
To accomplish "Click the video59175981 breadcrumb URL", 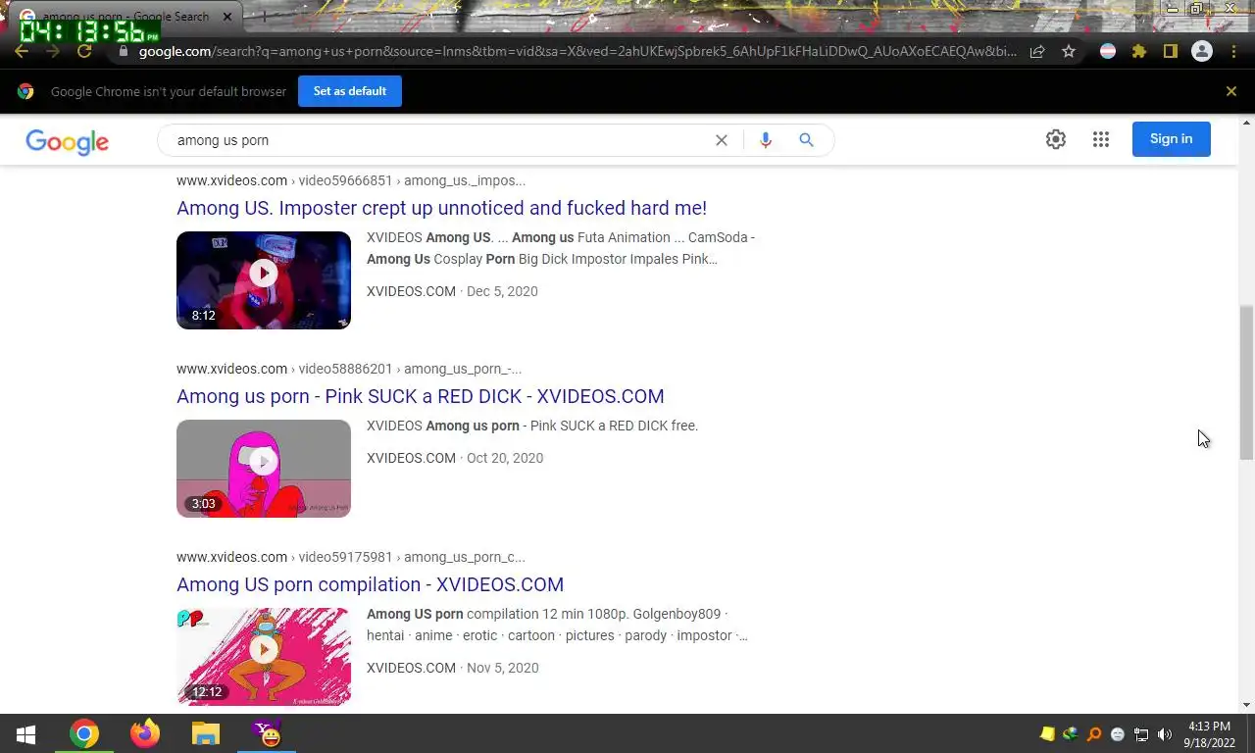I will tap(351, 557).
